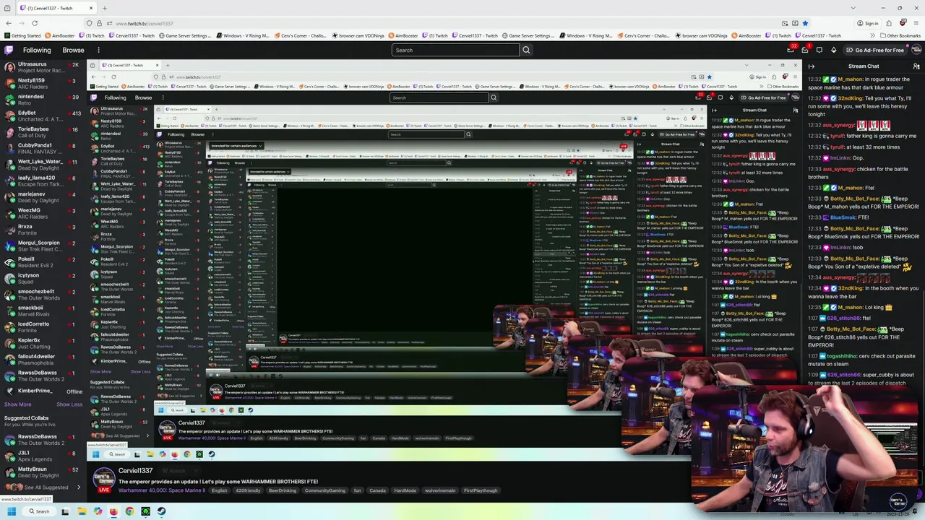Click the Firefox Sign in button
This screenshot has height=520, width=925.
click(868, 23)
